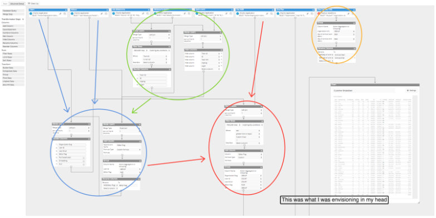Open the One Plan query editor pencil icon
This screenshot has width=436, height=218.
click(308, 13)
